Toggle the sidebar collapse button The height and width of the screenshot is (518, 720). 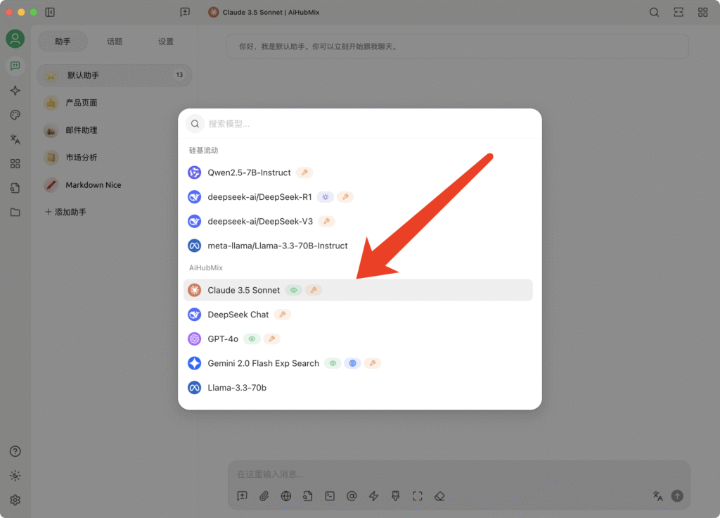(x=50, y=12)
